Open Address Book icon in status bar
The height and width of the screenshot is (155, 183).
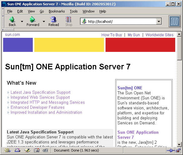[37, 150]
